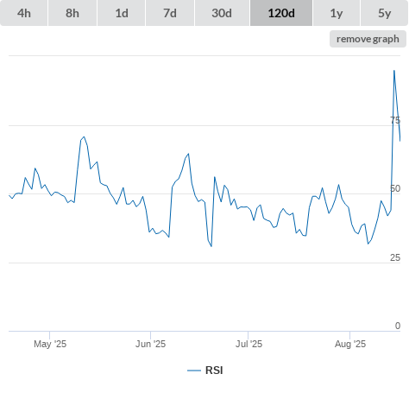This screenshot has width=409, height=393.
Task: Switch to the 5y range tab
Action: point(384,13)
